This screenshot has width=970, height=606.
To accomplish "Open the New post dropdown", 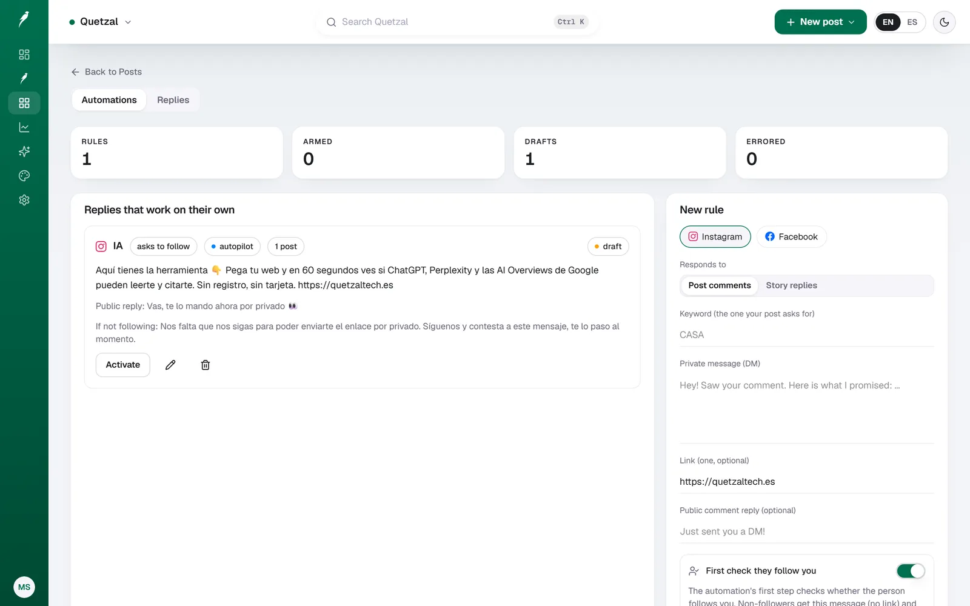I will pos(820,22).
